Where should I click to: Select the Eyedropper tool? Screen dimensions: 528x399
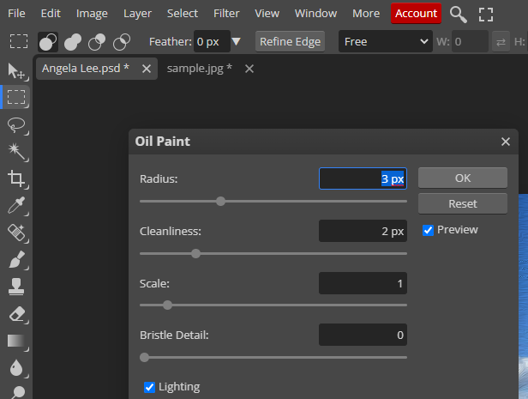pos(16,205)
